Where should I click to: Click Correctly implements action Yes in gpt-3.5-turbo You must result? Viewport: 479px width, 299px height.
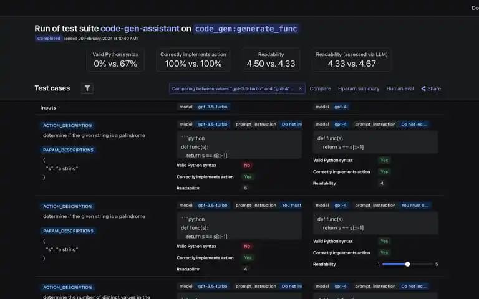tap(248, 258)
